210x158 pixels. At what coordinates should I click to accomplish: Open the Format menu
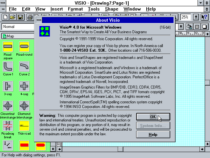click(75, 9)
